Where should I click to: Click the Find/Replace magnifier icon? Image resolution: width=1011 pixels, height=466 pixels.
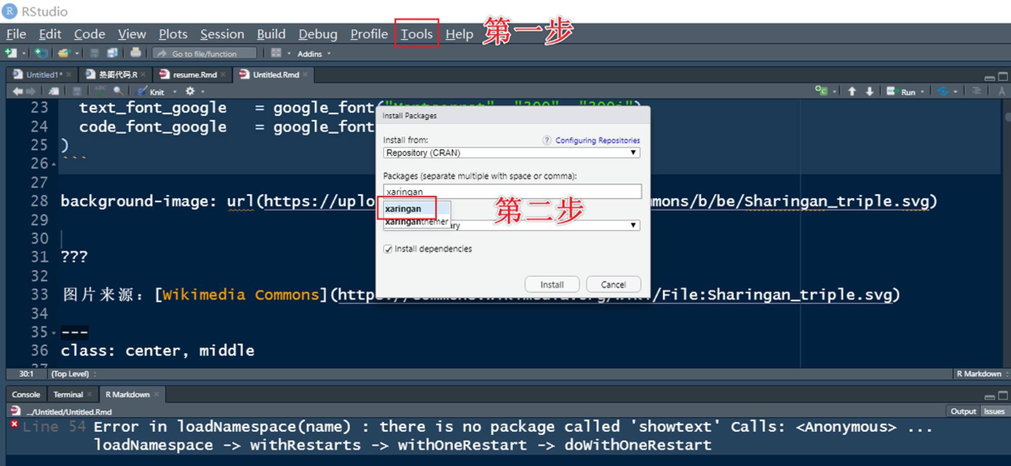(118, 91)
